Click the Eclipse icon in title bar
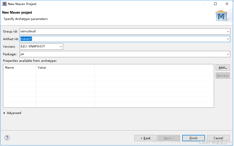This screenshot has height=146, width=234. click(x=5, y=4)
